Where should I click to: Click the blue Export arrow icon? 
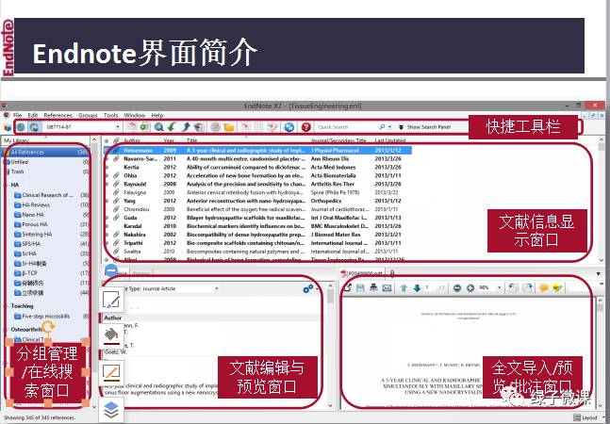pos(186,126)
